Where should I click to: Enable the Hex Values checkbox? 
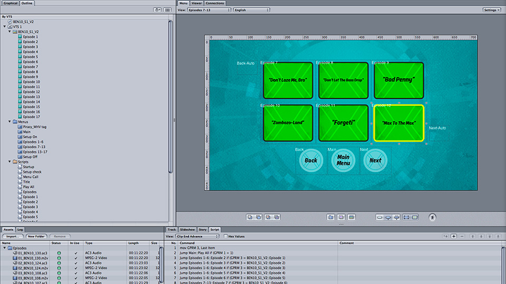tap(226, 236)
